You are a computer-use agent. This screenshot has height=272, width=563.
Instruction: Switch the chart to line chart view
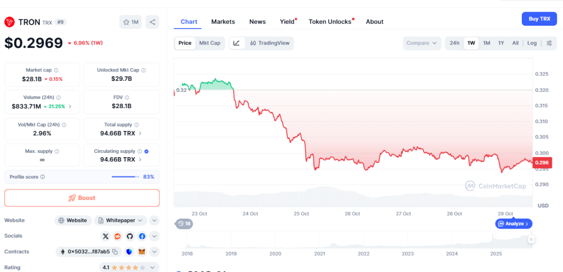point(236,43)
